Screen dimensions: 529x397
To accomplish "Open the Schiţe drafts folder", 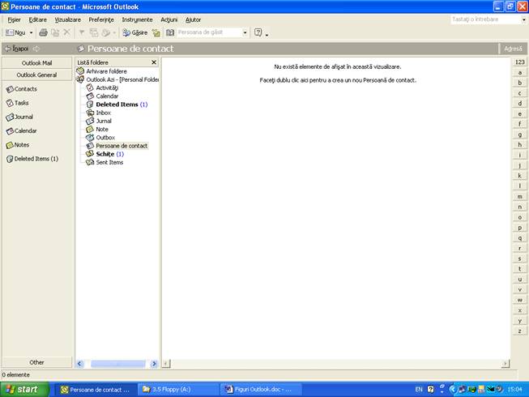I will (105, 154).
